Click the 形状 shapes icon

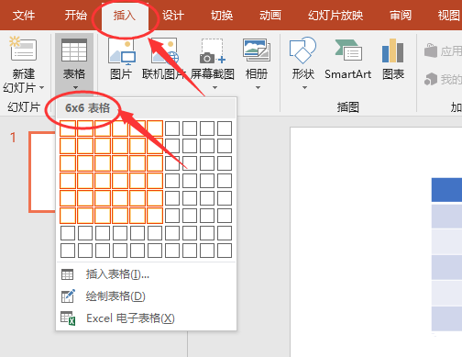302,50
